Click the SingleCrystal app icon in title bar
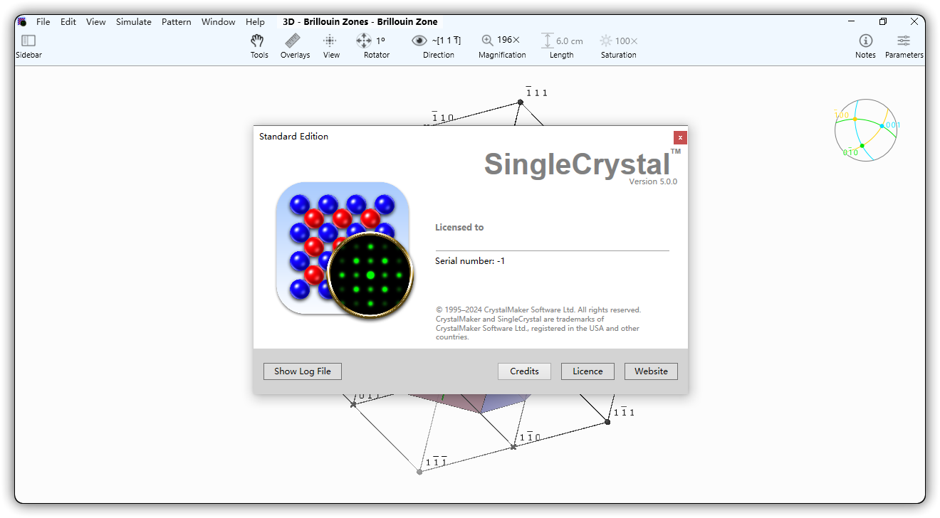 coord(22,21)
